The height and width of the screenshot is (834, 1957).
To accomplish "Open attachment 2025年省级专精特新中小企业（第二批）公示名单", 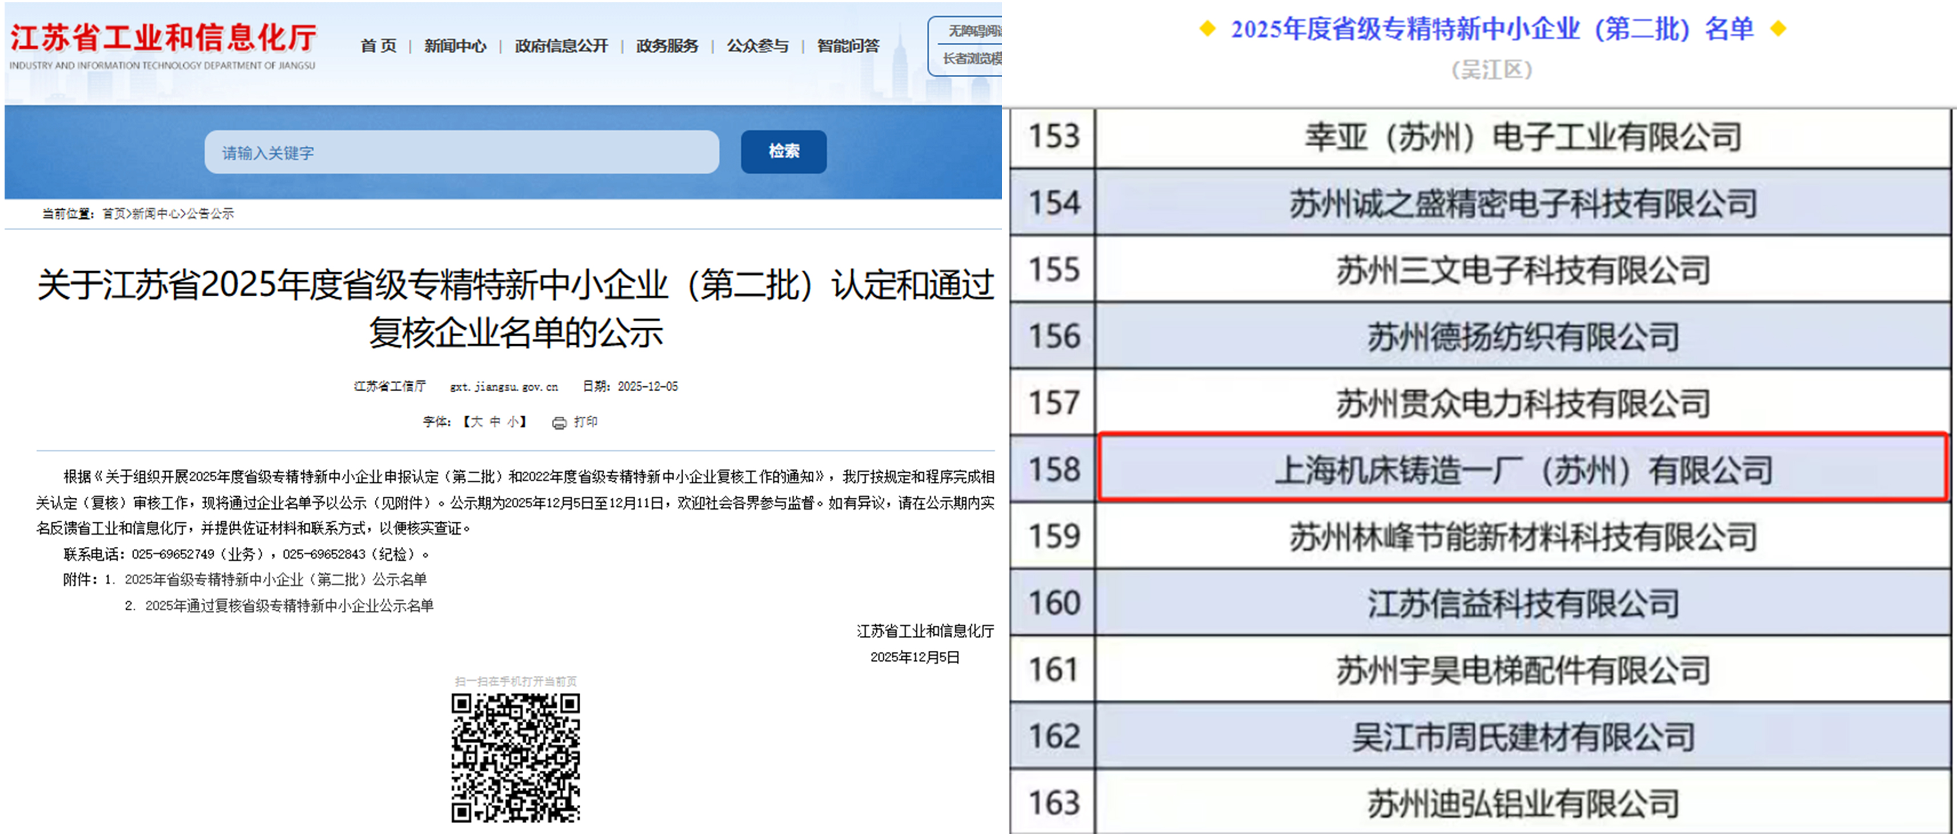I will pyautogui.click(x=276, y=580).
